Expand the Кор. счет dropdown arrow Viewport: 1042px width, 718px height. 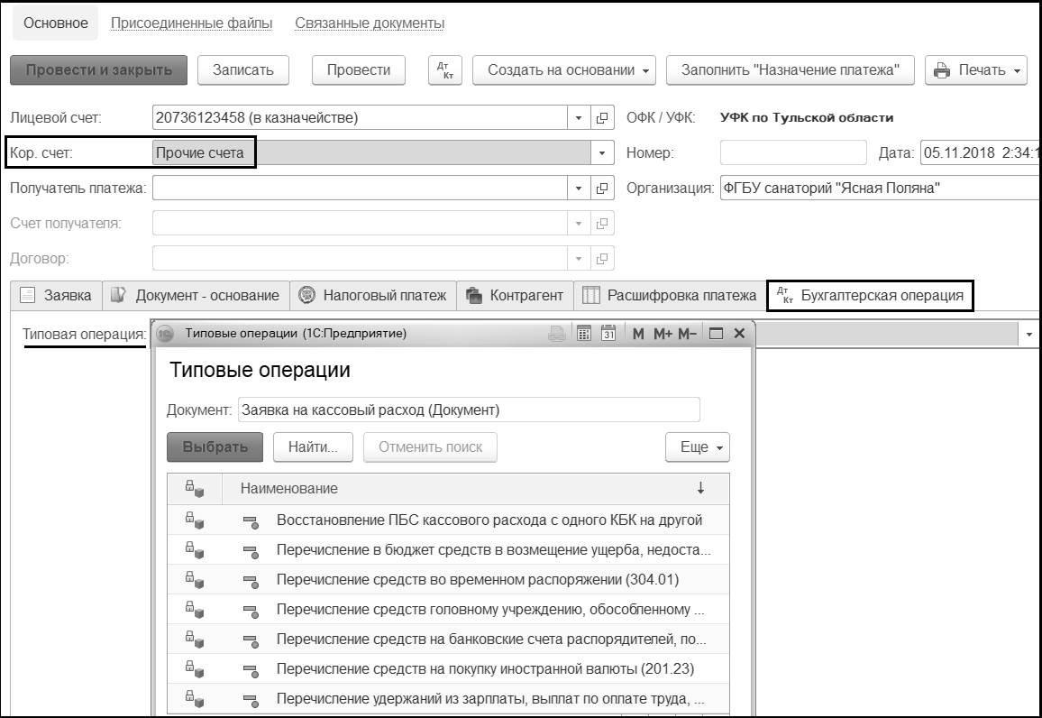click(x=601, y=153)
